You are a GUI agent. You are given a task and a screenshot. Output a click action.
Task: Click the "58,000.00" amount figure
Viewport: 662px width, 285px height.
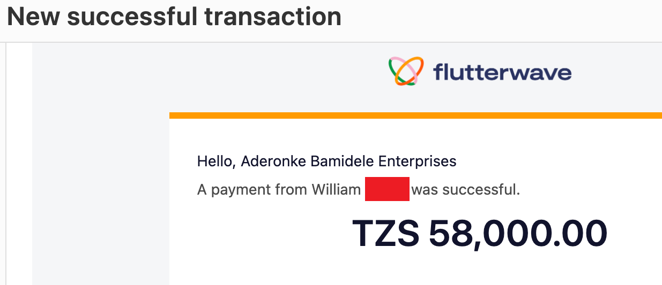point(518,234)
